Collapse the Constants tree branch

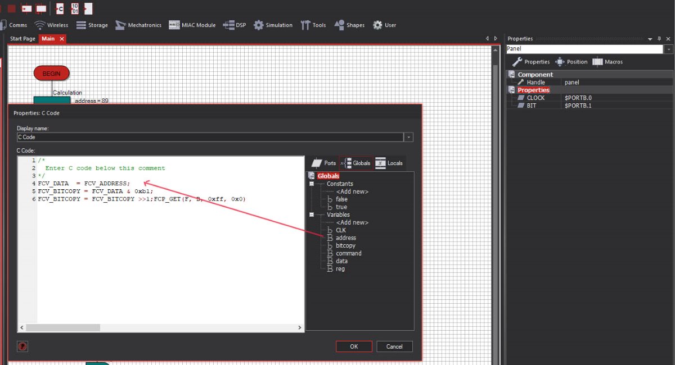tap(310, 184)
